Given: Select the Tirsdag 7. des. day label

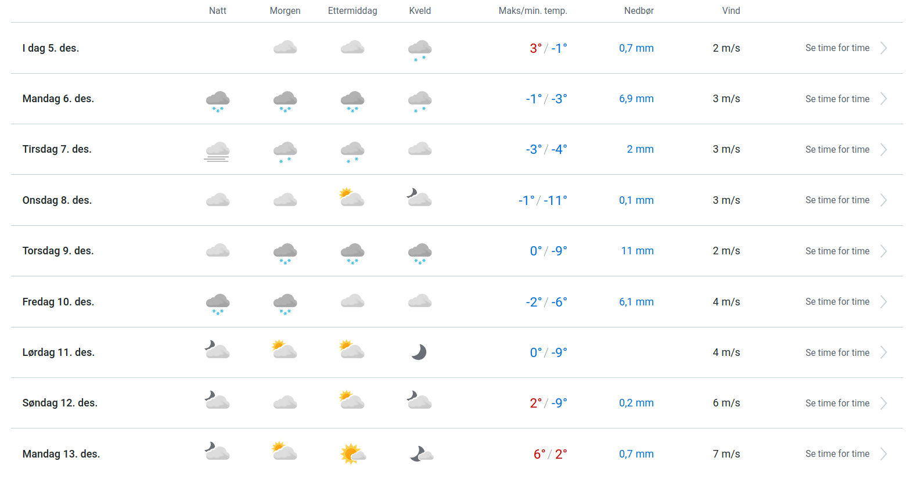Looking at the screenshot, I should pyautogui.click(x=57, y=149).
